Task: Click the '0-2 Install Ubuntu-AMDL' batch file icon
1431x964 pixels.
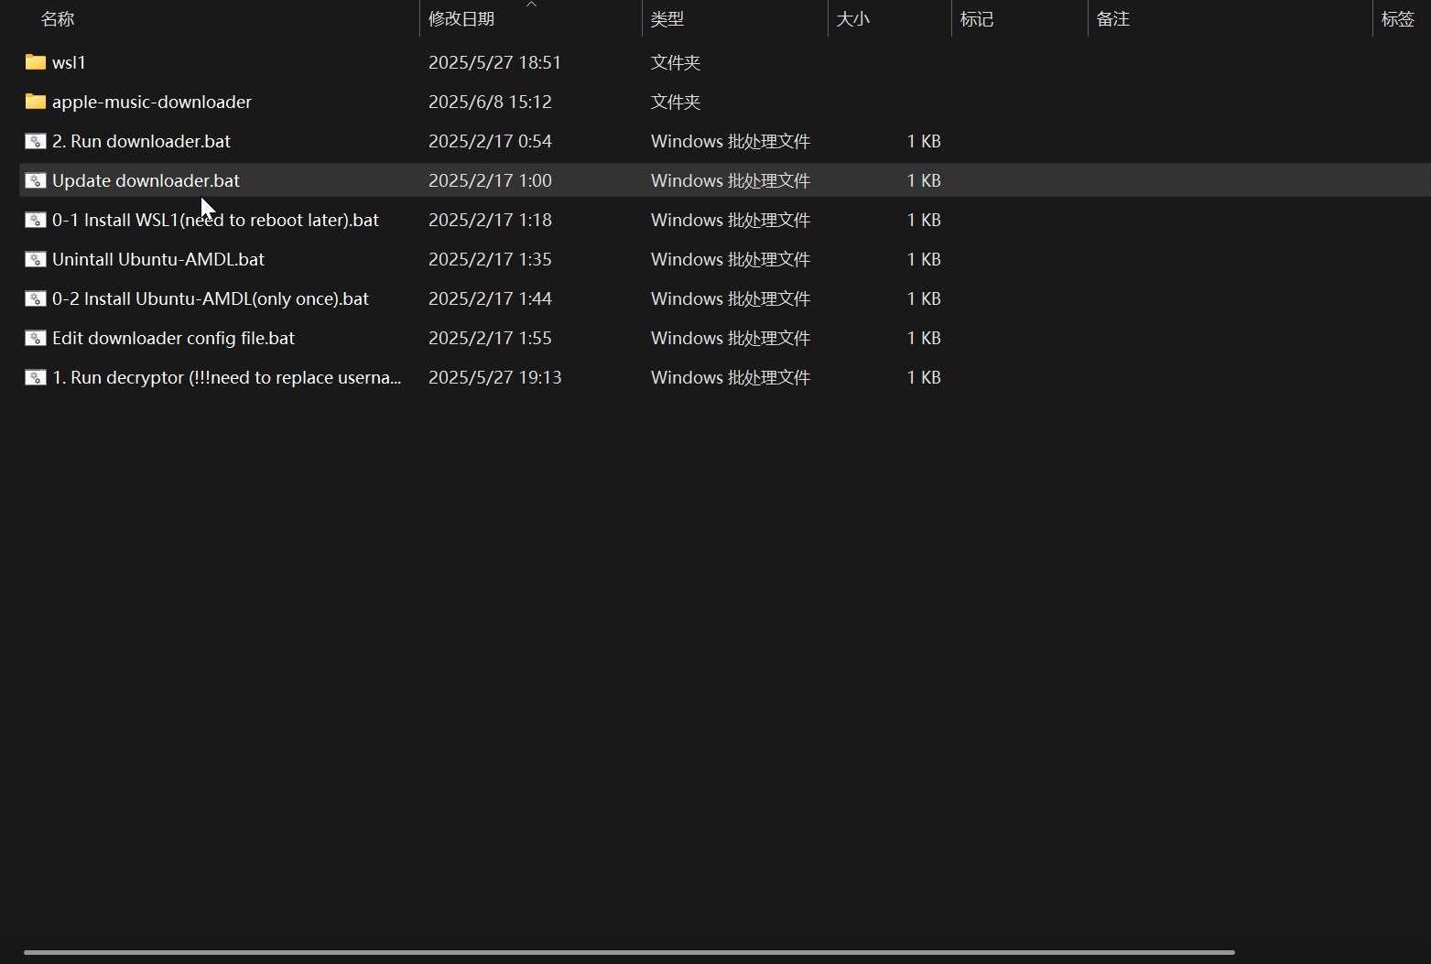Action: (x=35, y=298)
